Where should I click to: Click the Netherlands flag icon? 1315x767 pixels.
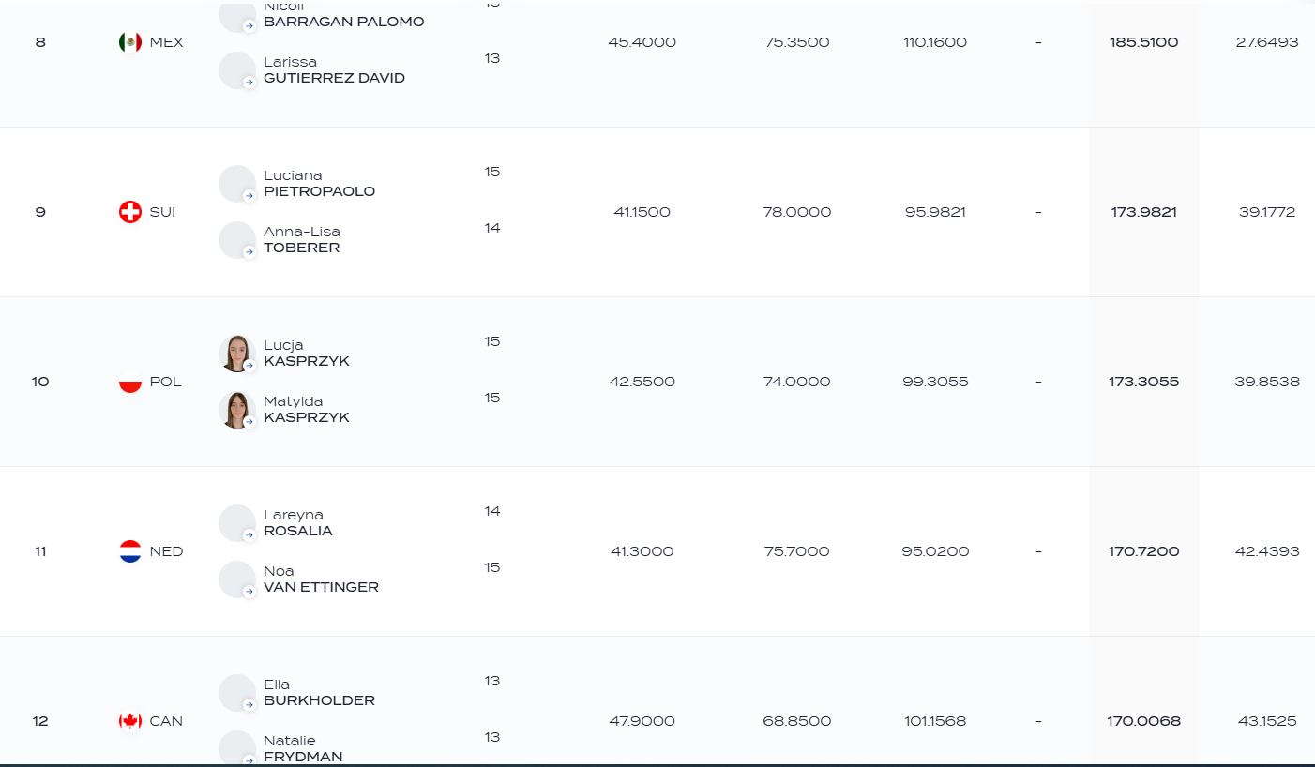pos(130,551)
